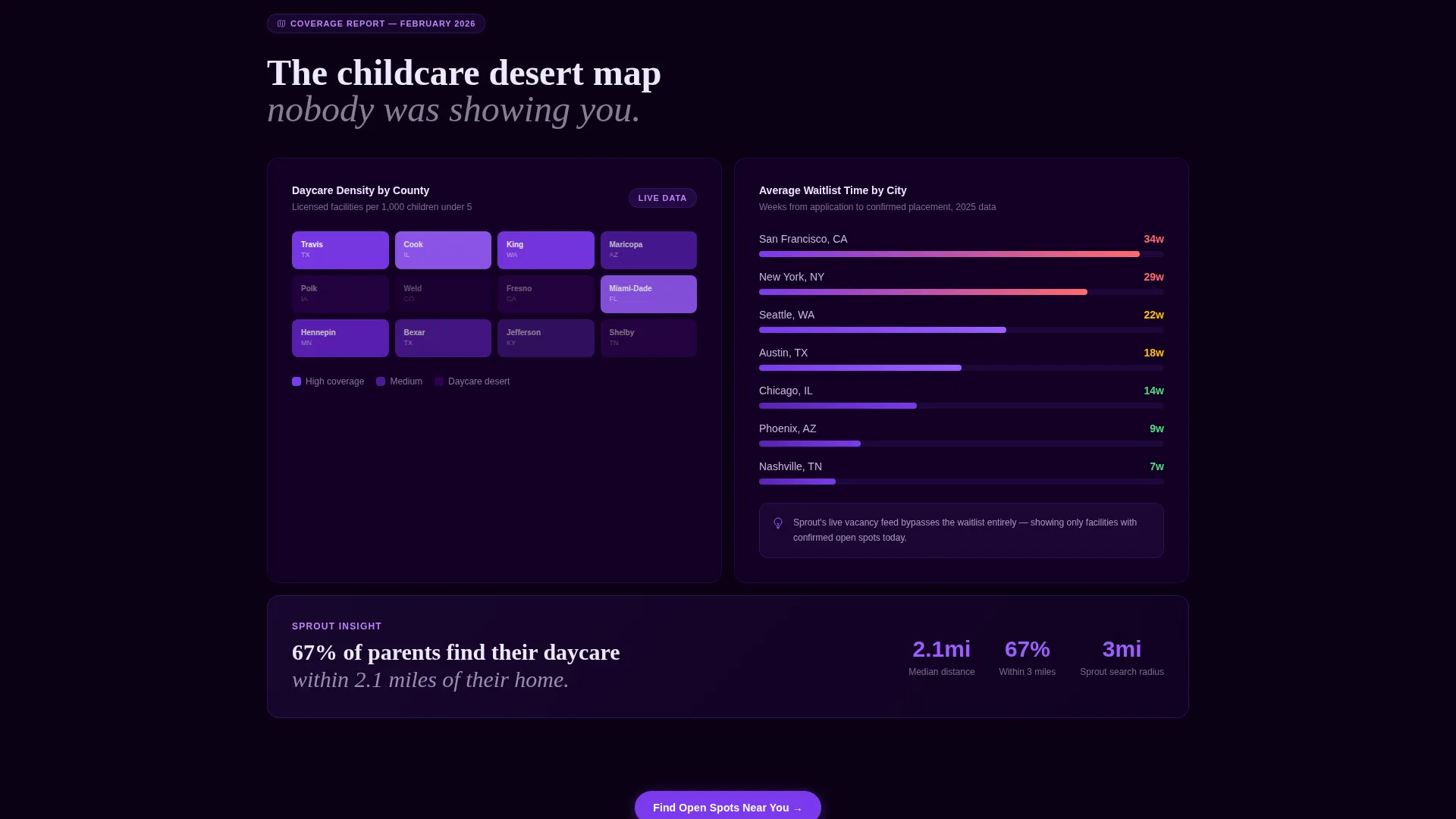Select the Travis TX county tile
This screenshot has height=819, width=1456.
click(340, 250)
